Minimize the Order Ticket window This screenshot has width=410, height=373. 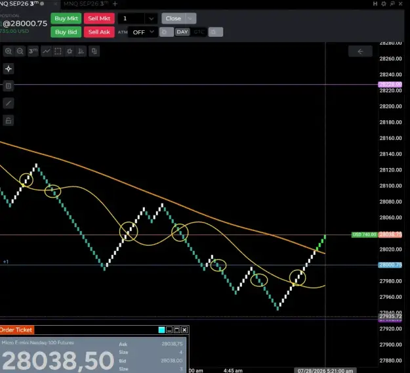click(169, 330)
